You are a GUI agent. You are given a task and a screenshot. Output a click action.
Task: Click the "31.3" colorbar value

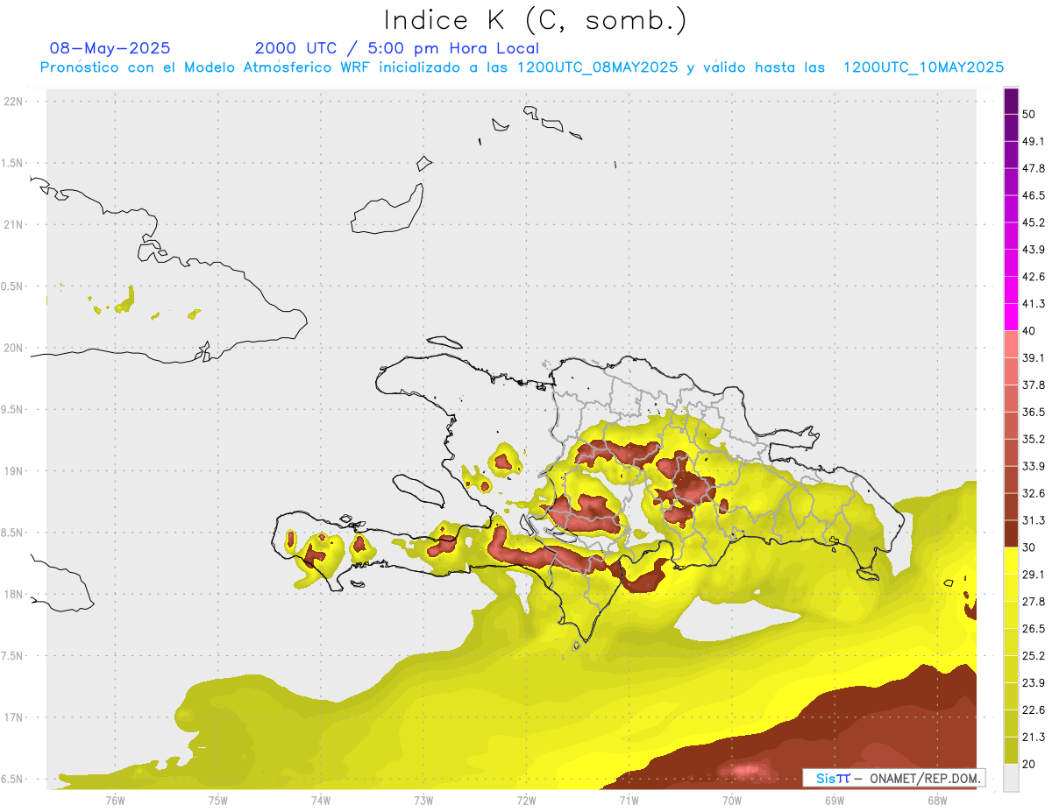1034,520
